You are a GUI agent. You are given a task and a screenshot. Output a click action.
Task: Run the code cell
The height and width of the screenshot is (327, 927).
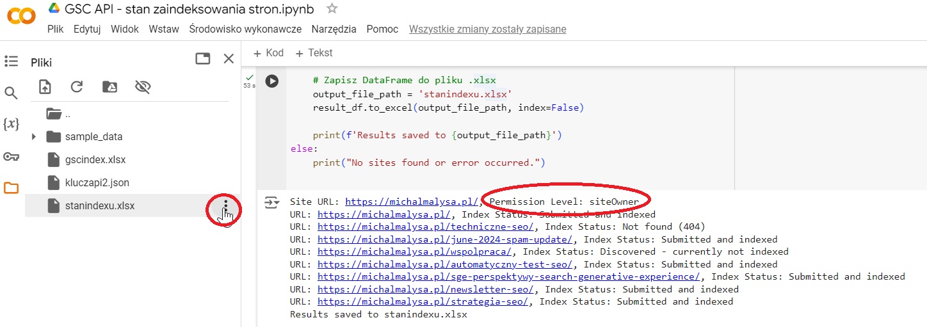272,81
